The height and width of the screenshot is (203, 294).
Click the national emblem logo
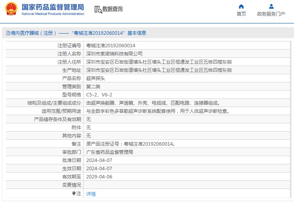pos(11,9)
